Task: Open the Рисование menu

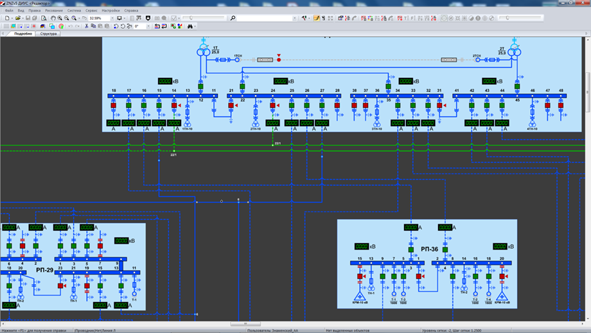Action: tap(54, 11)
